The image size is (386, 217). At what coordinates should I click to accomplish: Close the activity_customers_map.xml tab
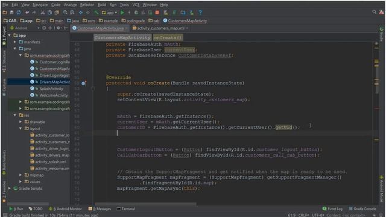(x=188, y=28)
